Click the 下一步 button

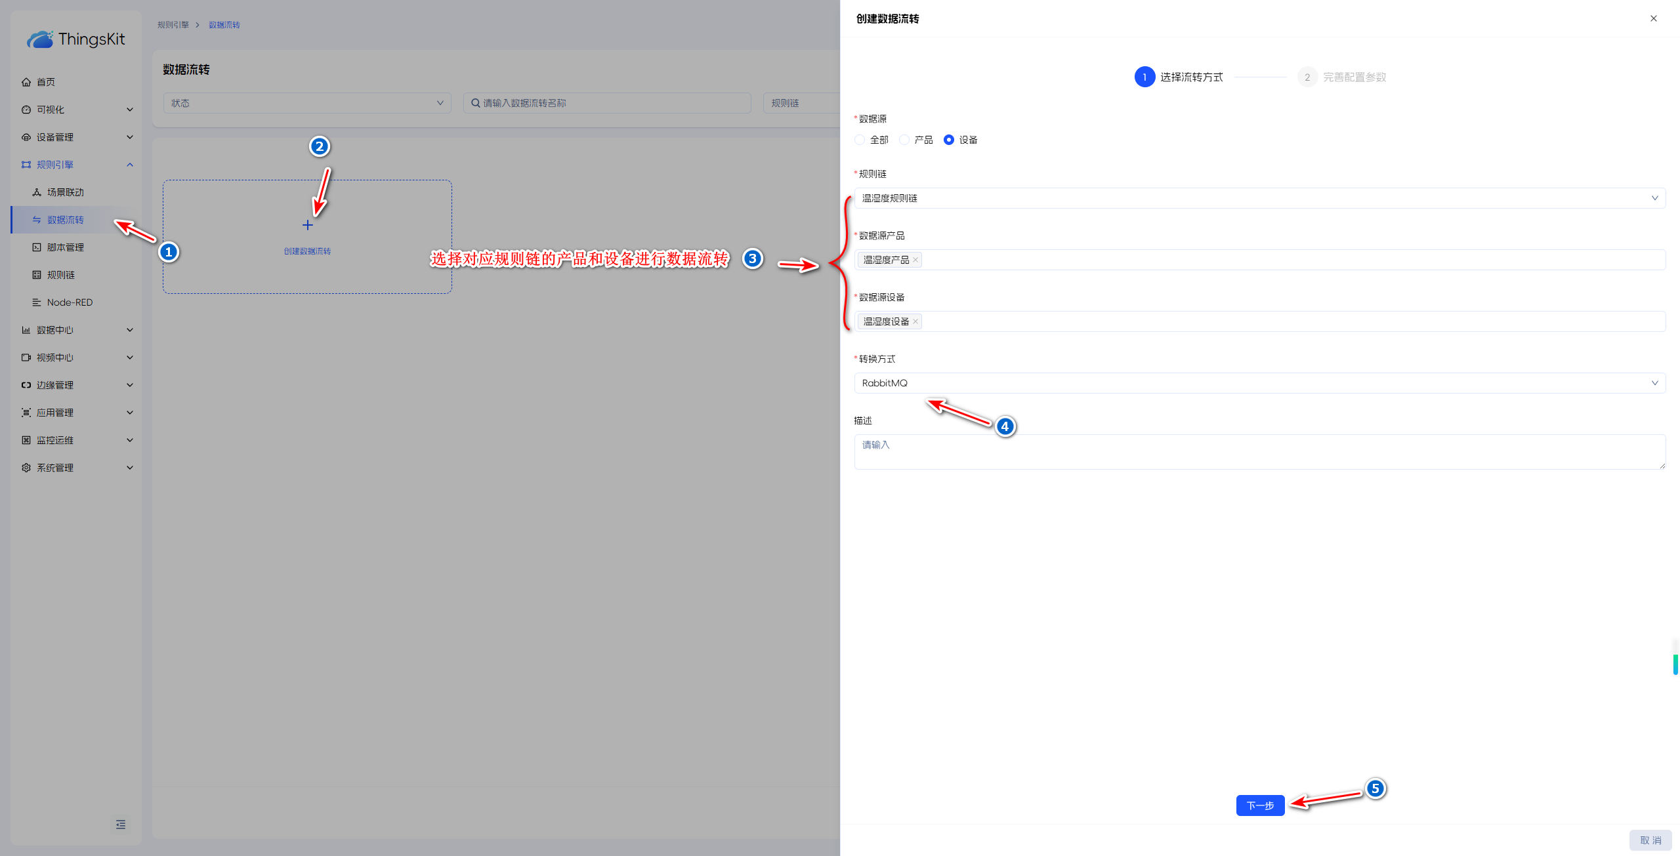point(1259,805)
